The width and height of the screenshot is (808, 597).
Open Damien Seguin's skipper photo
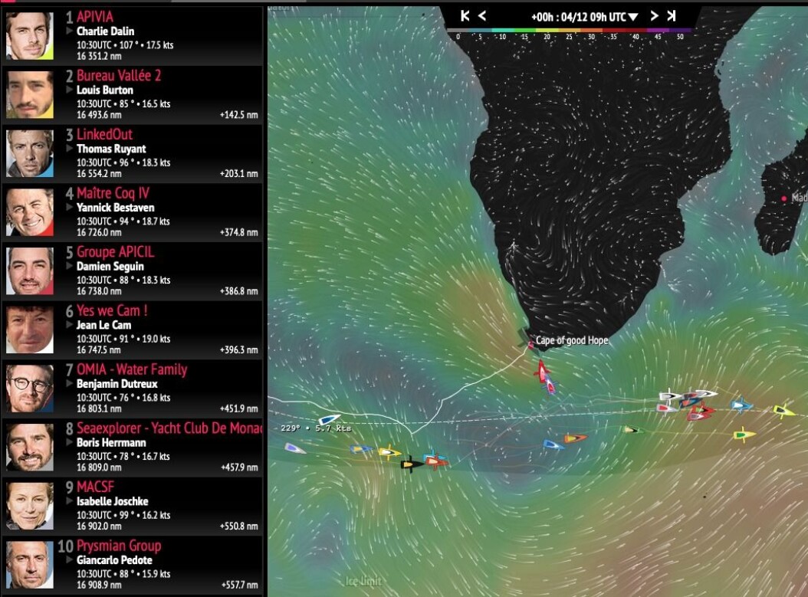[x=29, y=271]
